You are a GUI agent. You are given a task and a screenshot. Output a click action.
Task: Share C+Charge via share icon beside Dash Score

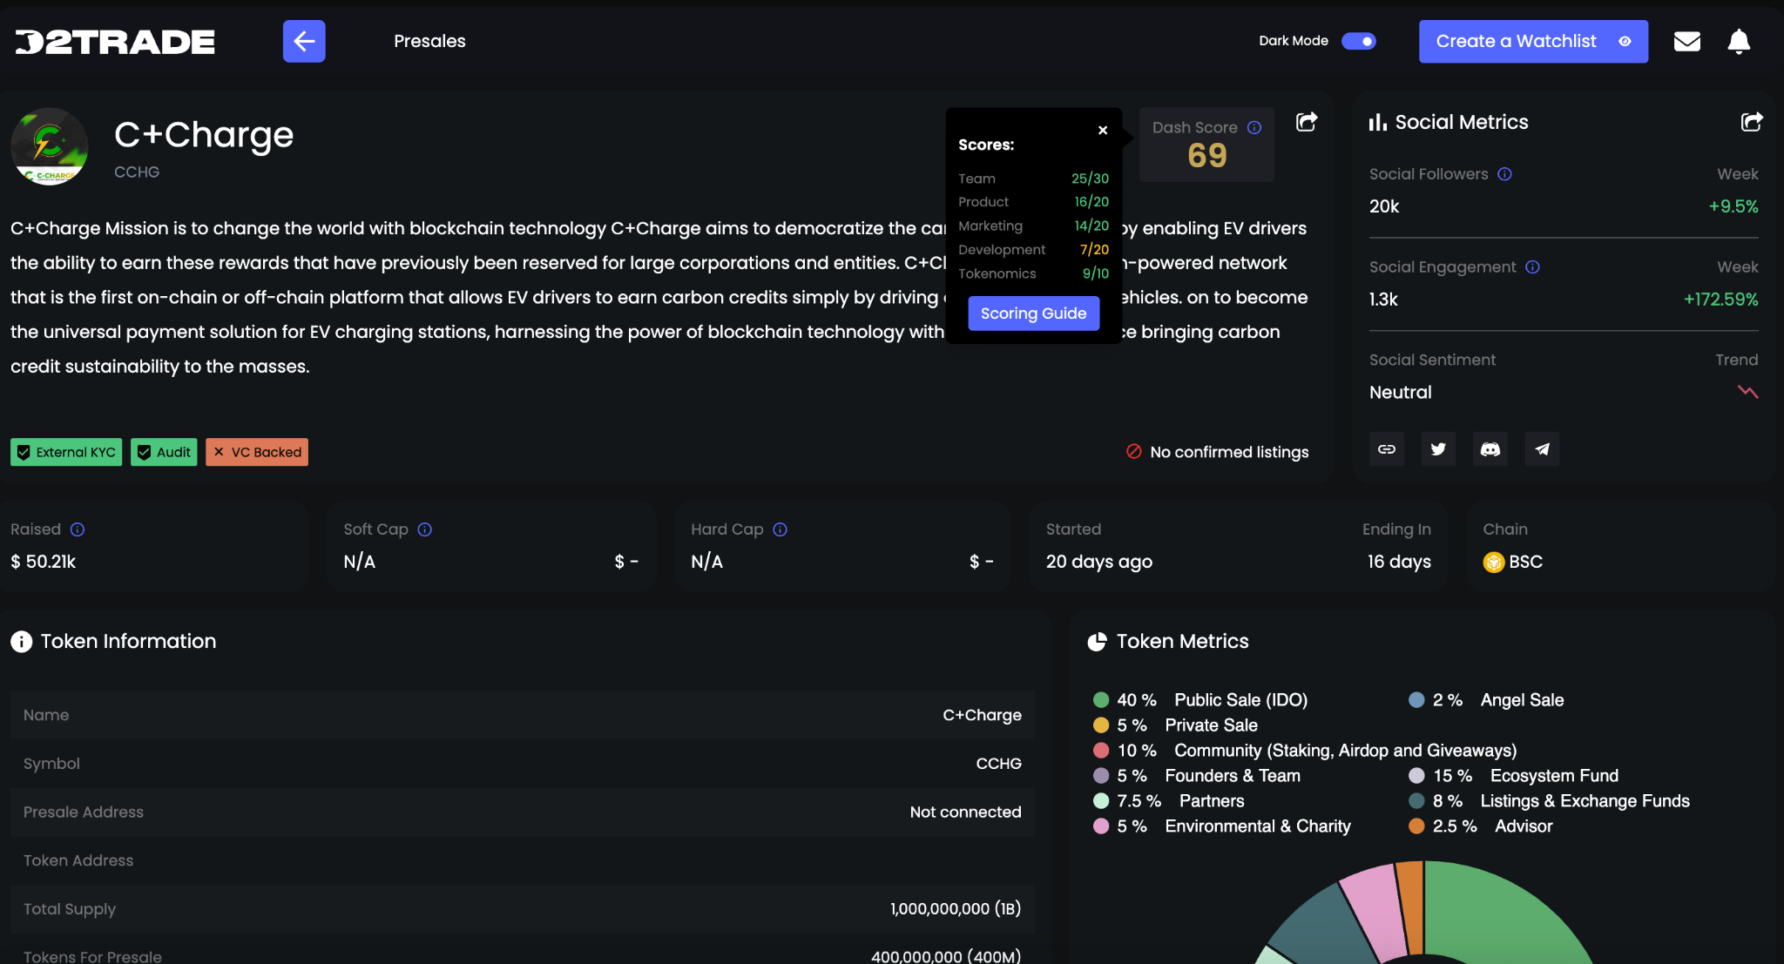[1307, 122]
